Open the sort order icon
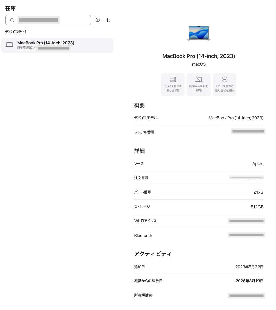Image resolution: width=276 pixels, height=310 pixels. pos(109,20)
